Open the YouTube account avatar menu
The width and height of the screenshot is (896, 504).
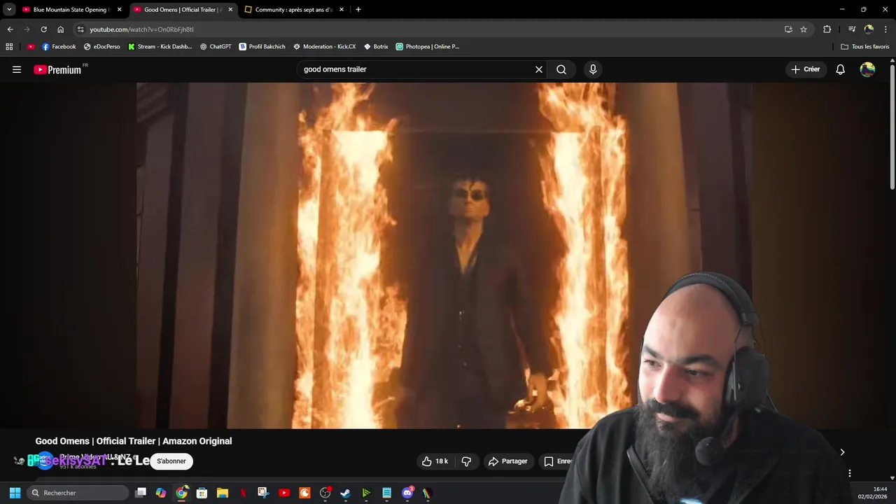[x=867, y=69]
